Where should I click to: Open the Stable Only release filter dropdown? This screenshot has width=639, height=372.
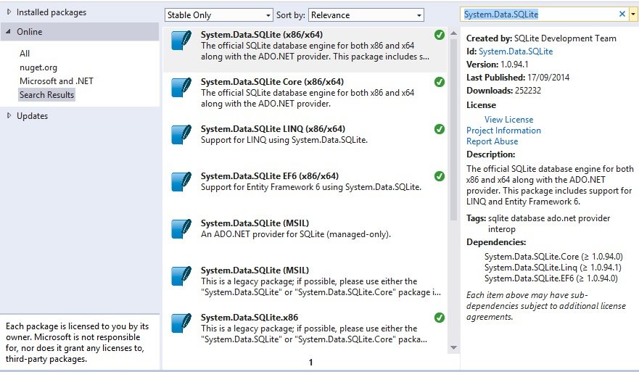pos(219,15)
